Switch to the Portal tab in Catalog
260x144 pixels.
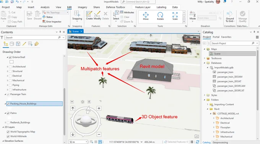[216, 37]
